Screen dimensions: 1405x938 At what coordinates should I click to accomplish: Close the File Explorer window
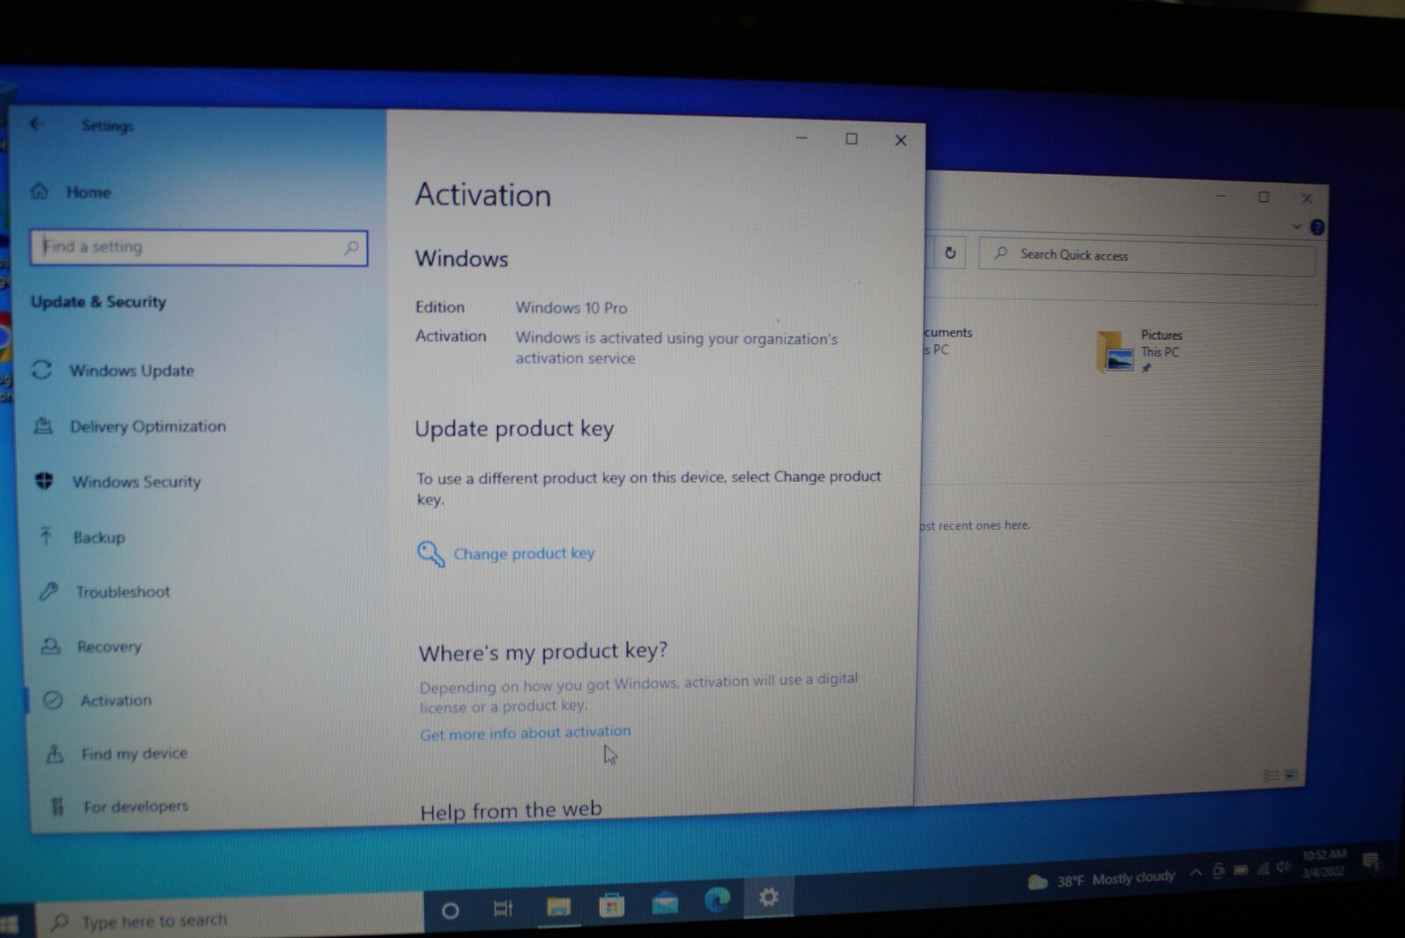(1306, 198)
